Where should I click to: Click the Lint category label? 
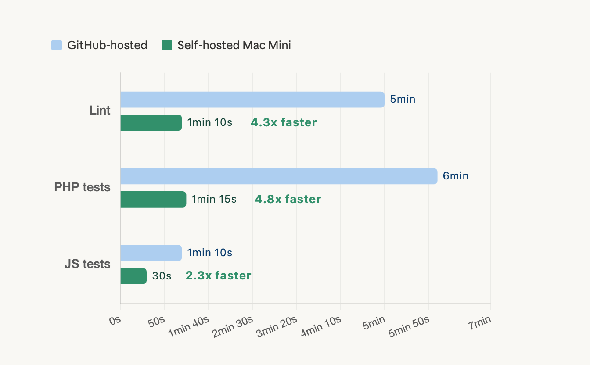click(x=100, y=111)
